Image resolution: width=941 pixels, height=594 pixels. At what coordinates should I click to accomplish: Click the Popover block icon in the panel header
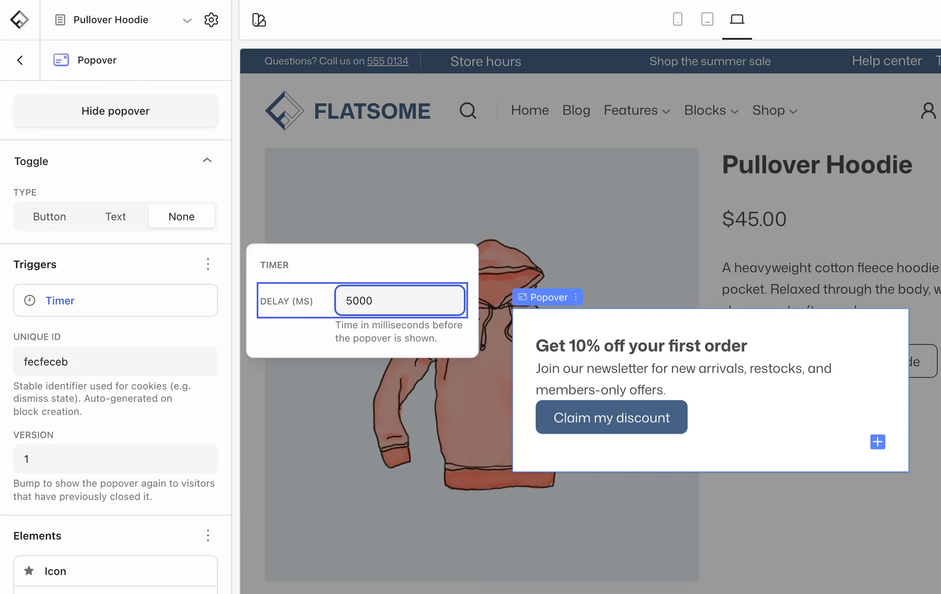(x=61, y=60)
